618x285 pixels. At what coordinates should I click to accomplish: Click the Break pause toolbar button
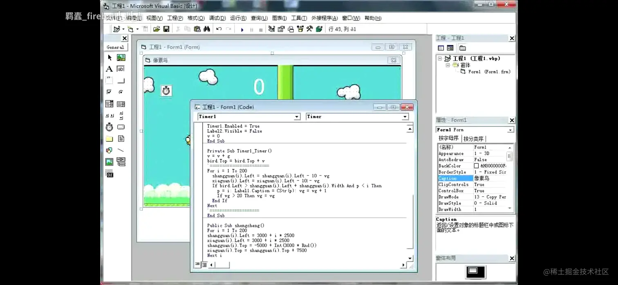click(x=251, y=29)
